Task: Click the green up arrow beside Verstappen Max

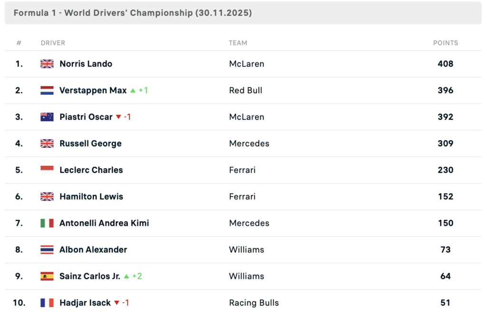Action: (x=133, y=91)
